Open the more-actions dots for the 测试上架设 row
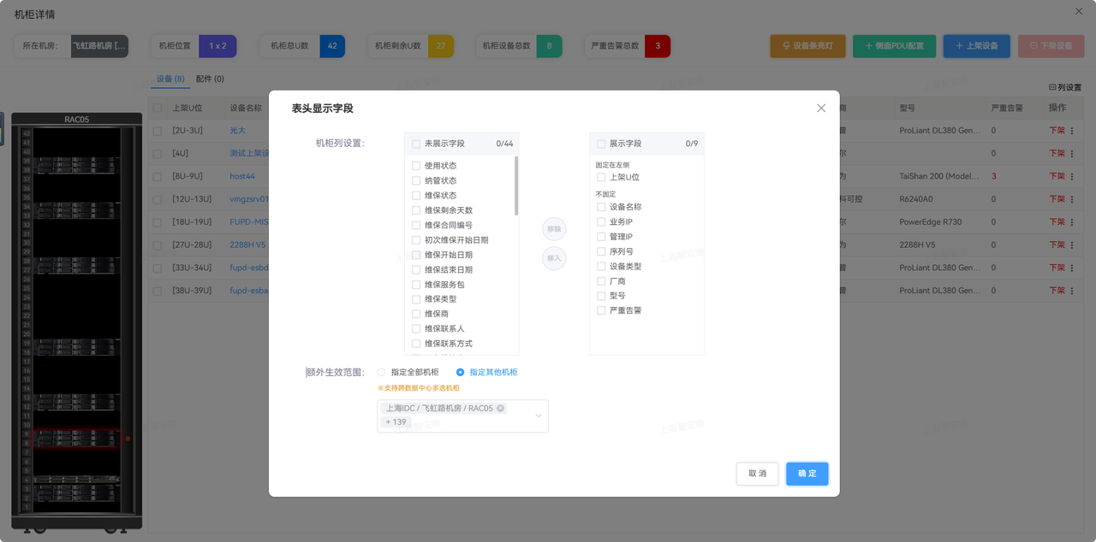Screen dimensions: 1096x542 (x=1072, y=154)
